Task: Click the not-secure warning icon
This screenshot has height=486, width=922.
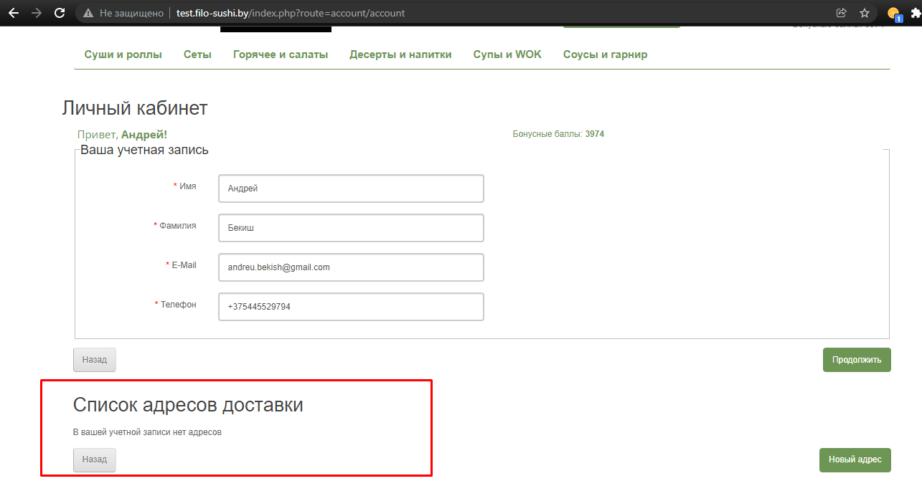Action: click(88, 13)
